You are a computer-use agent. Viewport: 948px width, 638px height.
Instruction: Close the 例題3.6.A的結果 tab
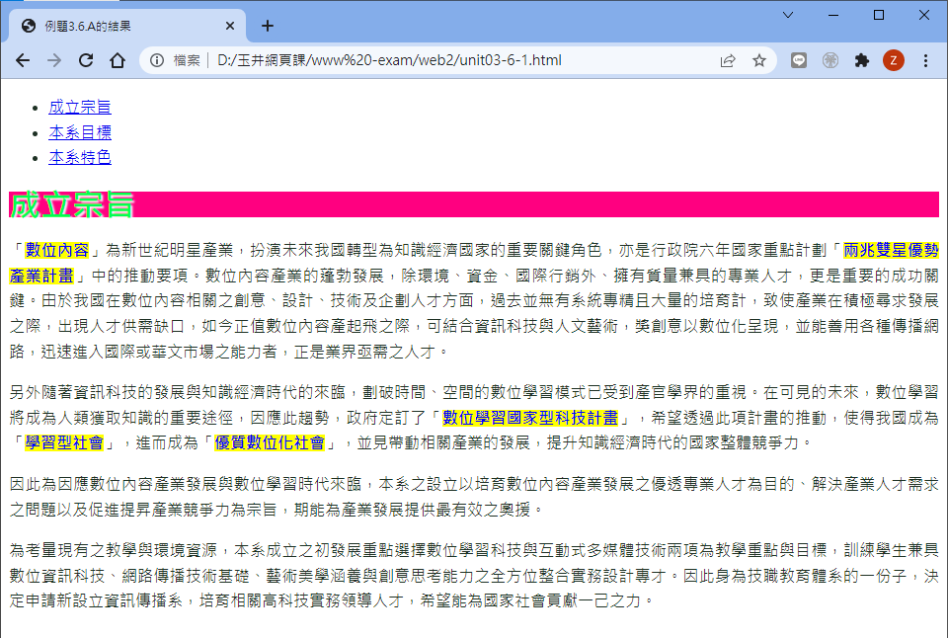pyautogui.click(x=230, y=26)
